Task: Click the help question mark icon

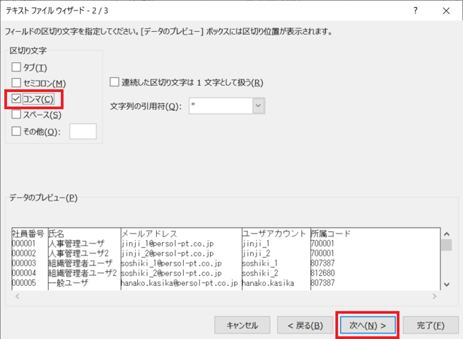Action: coord(416,11)
